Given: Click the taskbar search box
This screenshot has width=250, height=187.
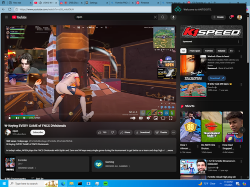Looking at the screenshot, I should 33,184.
